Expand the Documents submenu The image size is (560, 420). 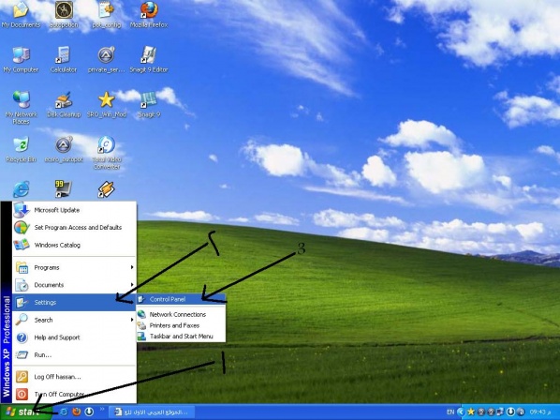click(74, 285)
